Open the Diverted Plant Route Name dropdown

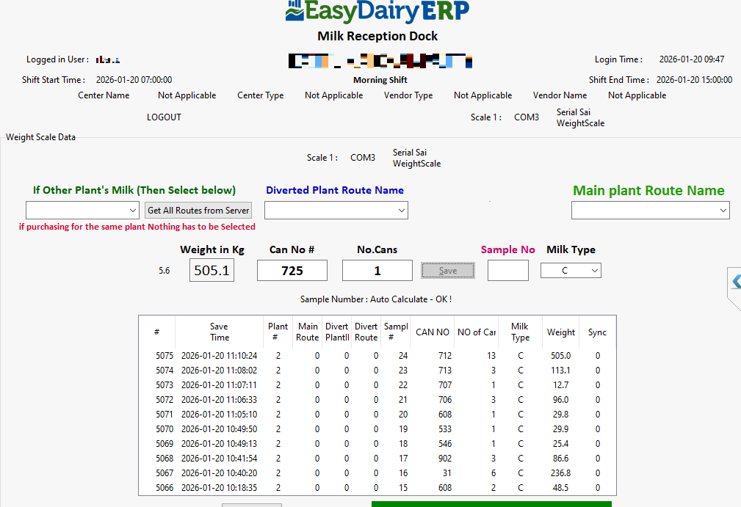tap(336, 210)
